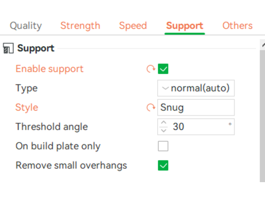Switch to the Strength tab
The image size is (265, 199).
(x=80, y=26)
